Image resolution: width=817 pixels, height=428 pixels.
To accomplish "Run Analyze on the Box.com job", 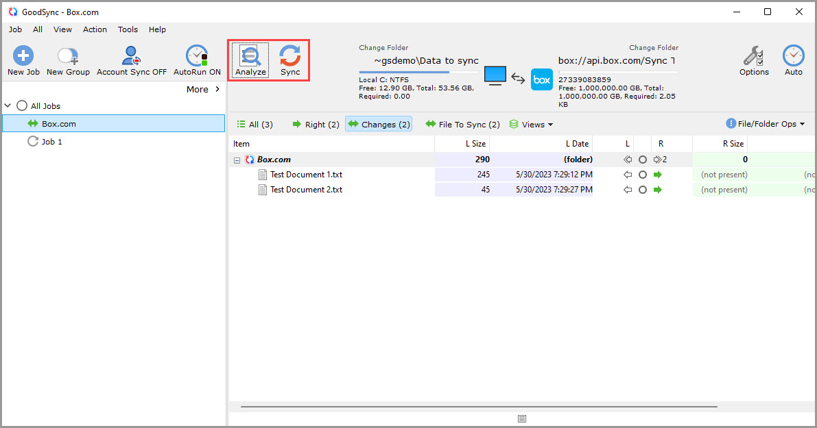I will tap(250, 60).
